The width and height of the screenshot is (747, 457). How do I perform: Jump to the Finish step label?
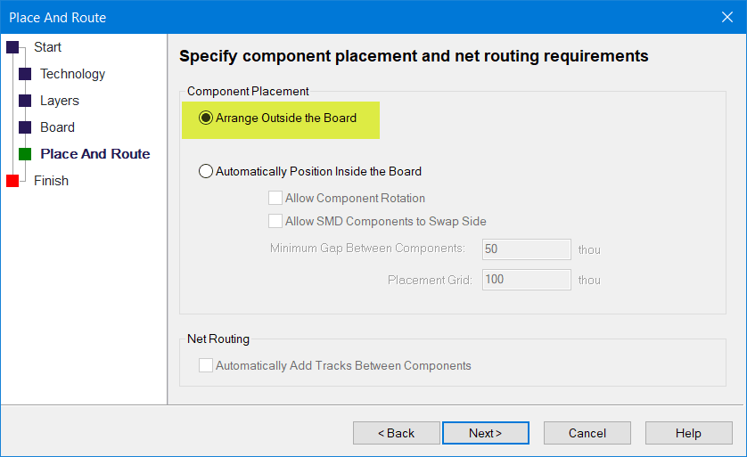pyautogui.click(x=51, y=181)
